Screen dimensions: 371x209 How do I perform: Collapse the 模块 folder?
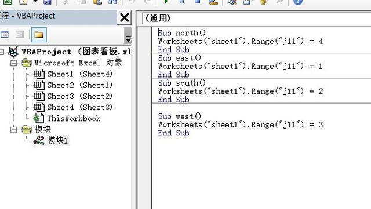pos(14,130)
